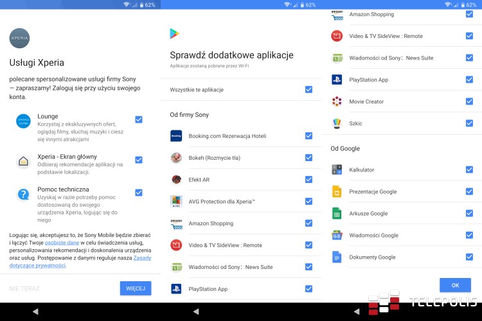
Task: Uncheck the Dokumenty Google checkbox
Action: point(469,257)
